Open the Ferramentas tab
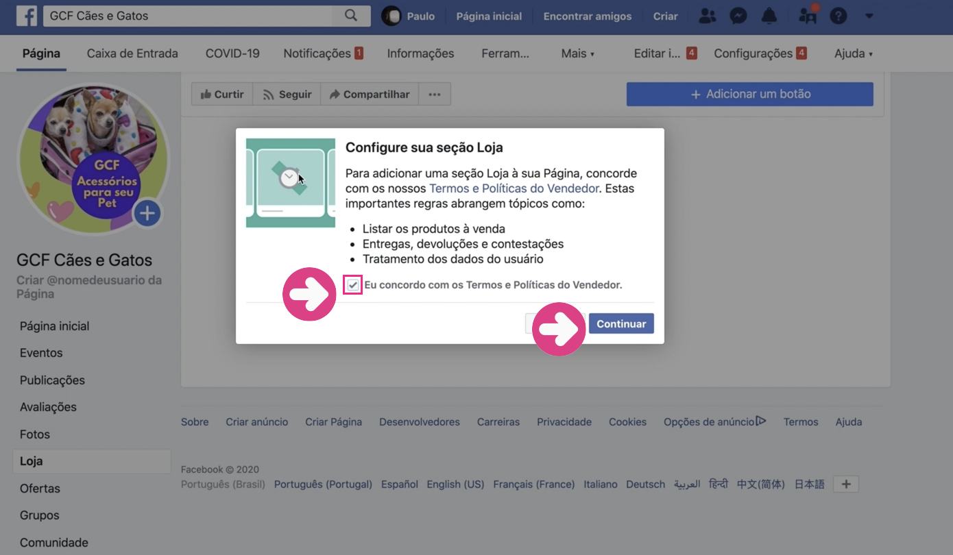 point(505,53)
